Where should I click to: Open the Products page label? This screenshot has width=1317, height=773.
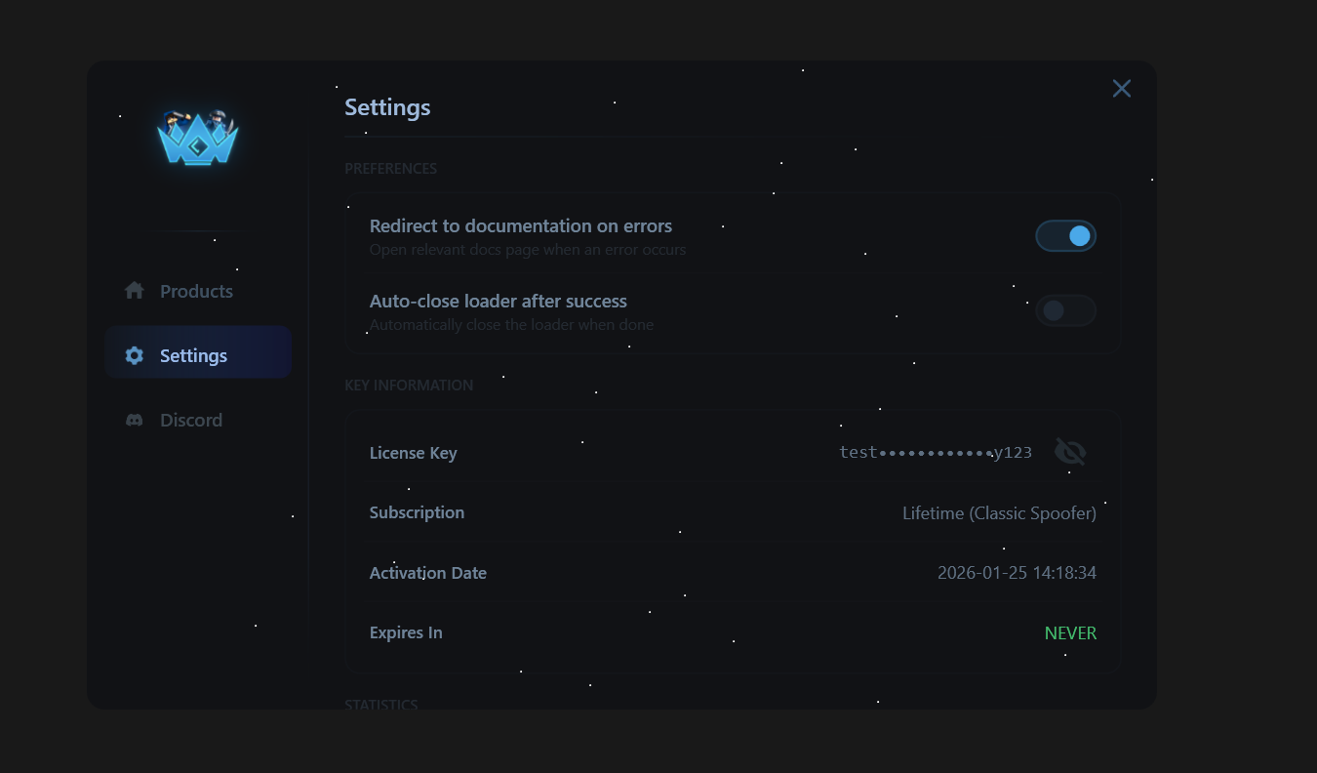196,291
